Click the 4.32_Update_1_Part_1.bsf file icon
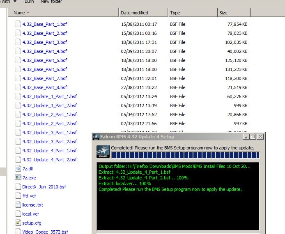Image resolution: width=285 pixels, height=234 pixels. [18, 96]
